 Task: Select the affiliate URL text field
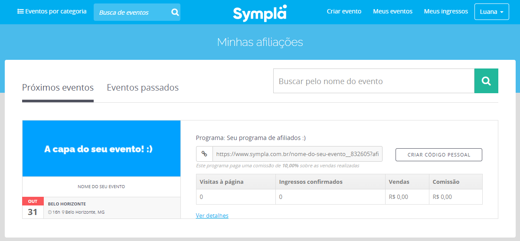click(x=298, y=154)
